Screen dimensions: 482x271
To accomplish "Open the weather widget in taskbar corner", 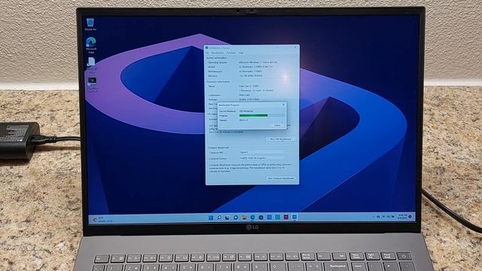I will tap(102, 219).
